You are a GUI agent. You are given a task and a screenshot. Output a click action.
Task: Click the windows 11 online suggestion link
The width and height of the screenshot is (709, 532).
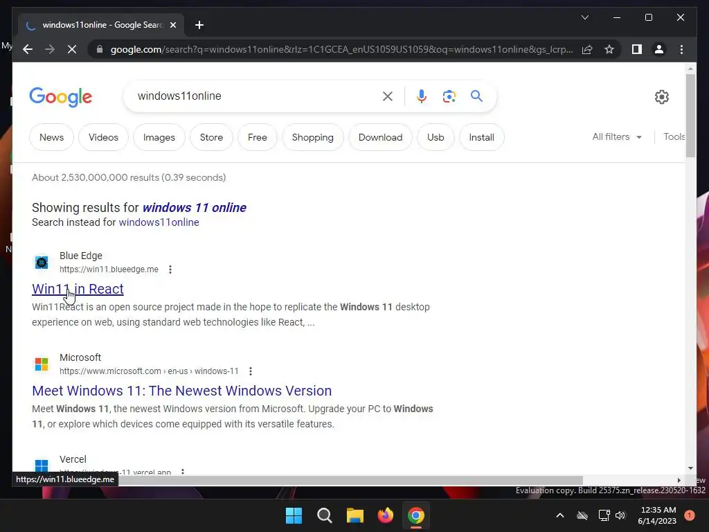point(195,208)
